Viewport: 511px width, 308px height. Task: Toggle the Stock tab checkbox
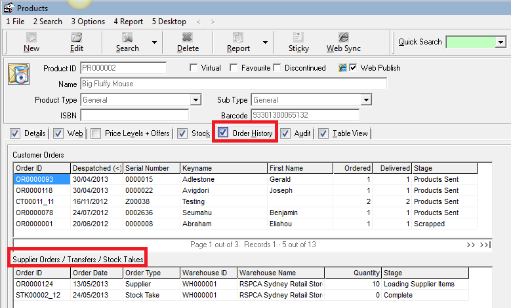click(182, 133)
